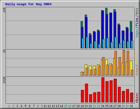The width and height of the screenshot is (140, 109).
Task: Click the orange sites bar for day 29
Action: [x=124, y=63]
